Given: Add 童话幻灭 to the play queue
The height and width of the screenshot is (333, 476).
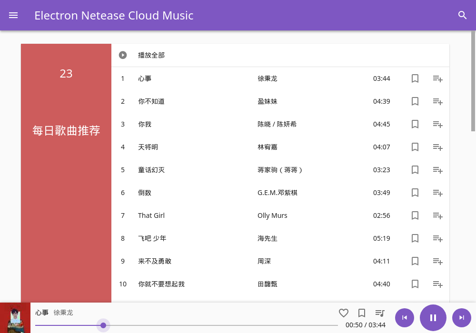Looking at the screenshot, I should pos(438,170).
